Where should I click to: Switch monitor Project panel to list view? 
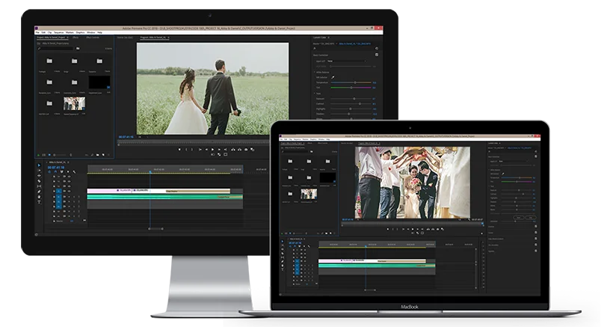[x=44, y=155]
